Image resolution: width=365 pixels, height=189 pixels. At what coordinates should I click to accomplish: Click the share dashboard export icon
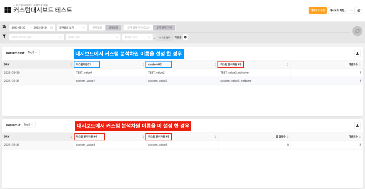pos(359,11)
